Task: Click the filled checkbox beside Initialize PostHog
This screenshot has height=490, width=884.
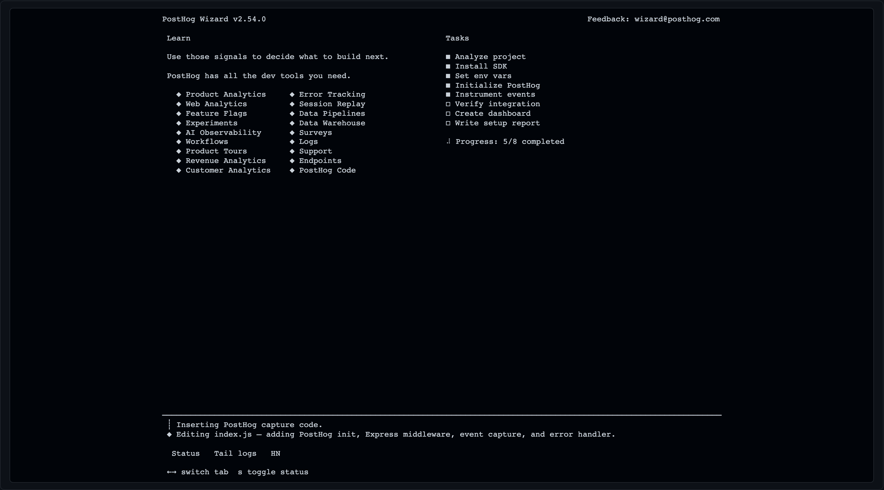Action: coord(448,85)
